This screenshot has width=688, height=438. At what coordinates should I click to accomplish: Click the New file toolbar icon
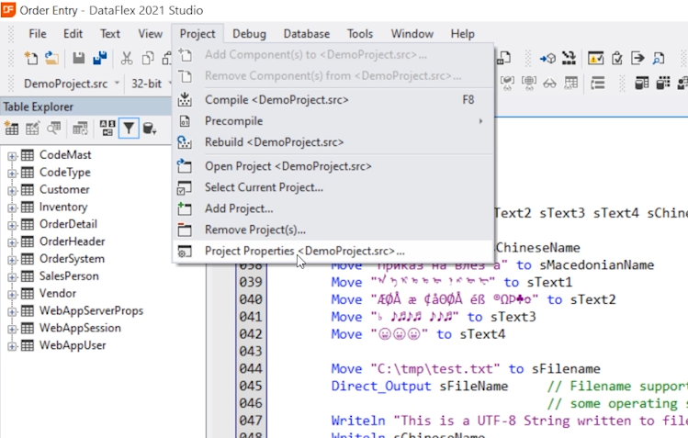(x=30, y=59)
